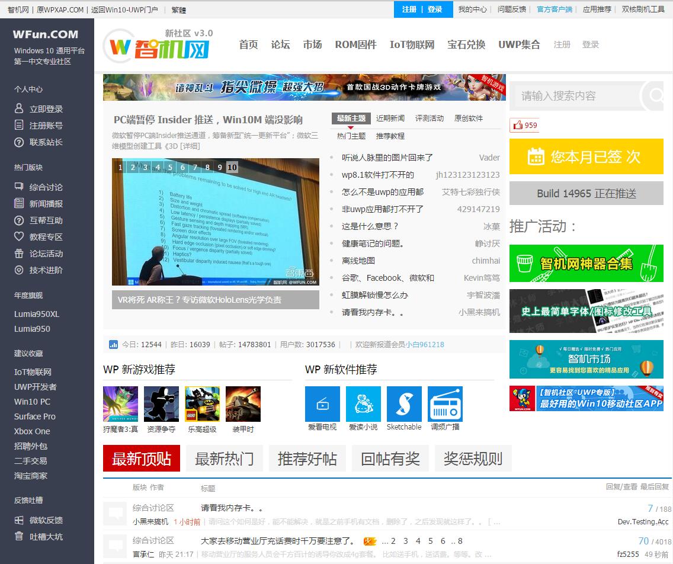This screenshot has width=673, height=564.
Task: Click the thumbs-up 959 like badge
Action: [x=524, y=126]
